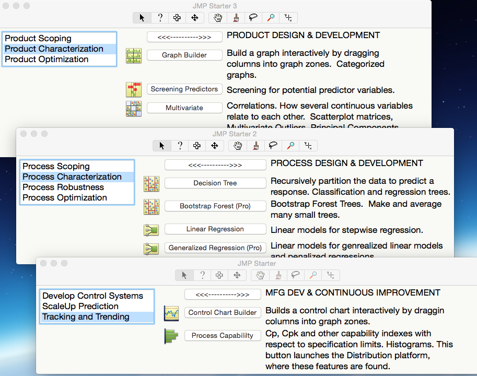Select Product Optimization list item
Screen dimensions: 477x376
click(x=60, y=60)
